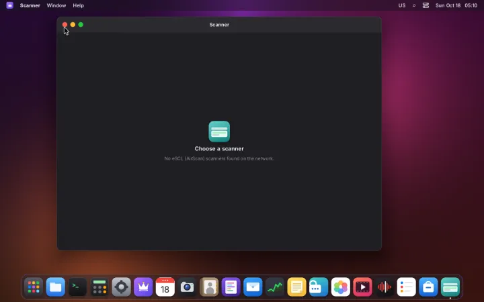The width and height of the screenshot is (484, 302).
Task: Open the purple text editor in dock
Action: click(231, 287)
